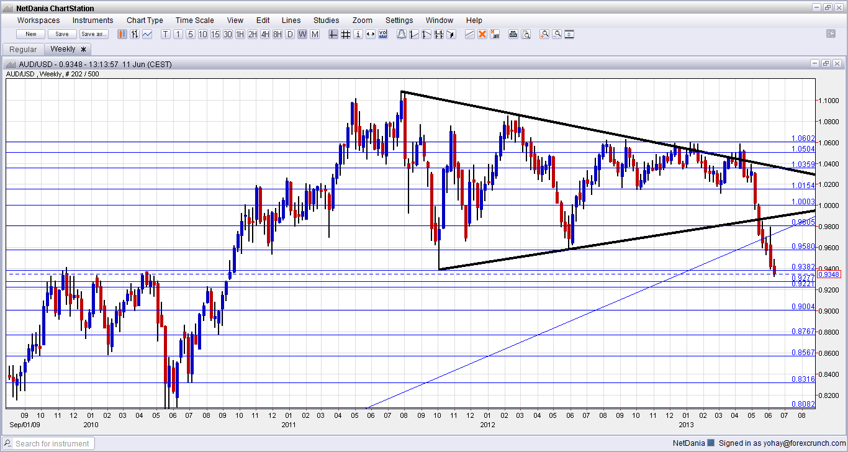
Task: Click the print chart icon
Action: coord(513,34)
